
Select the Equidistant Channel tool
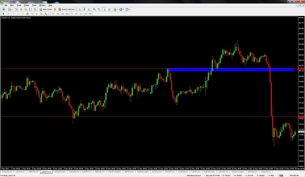(27, 14)
